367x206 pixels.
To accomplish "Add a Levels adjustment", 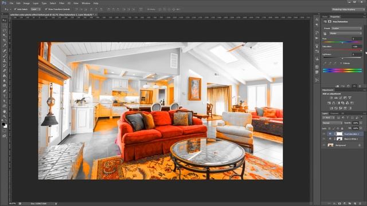I will 336,98.
